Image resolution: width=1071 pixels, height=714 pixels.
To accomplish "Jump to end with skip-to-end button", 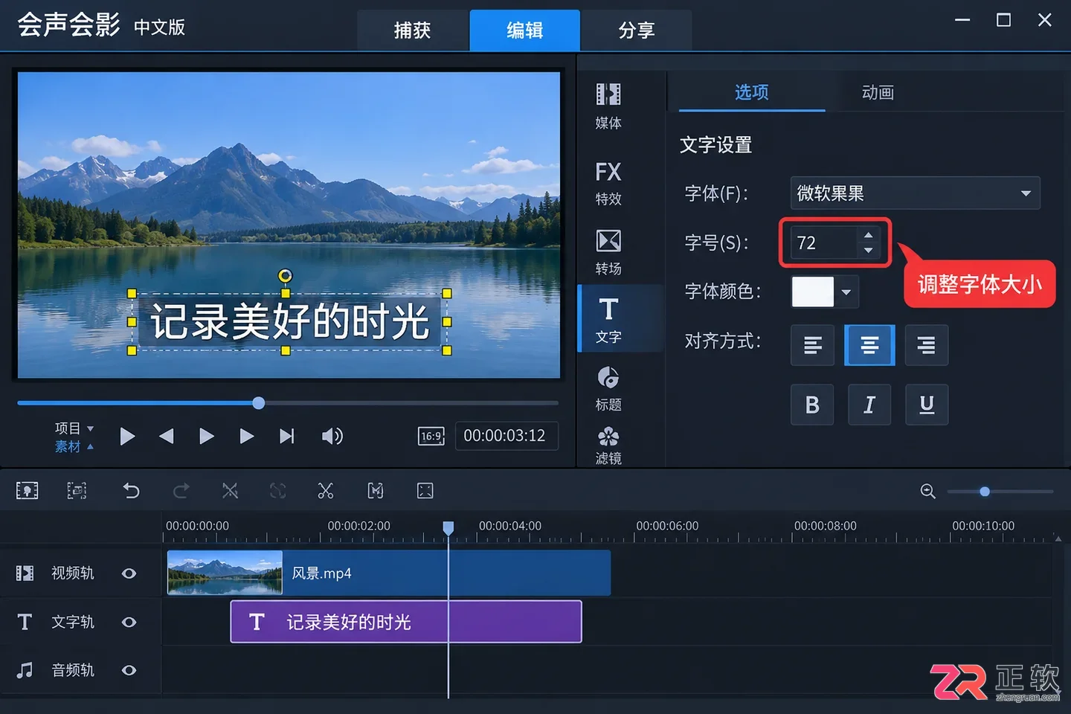I will click(x=286, y=437).
